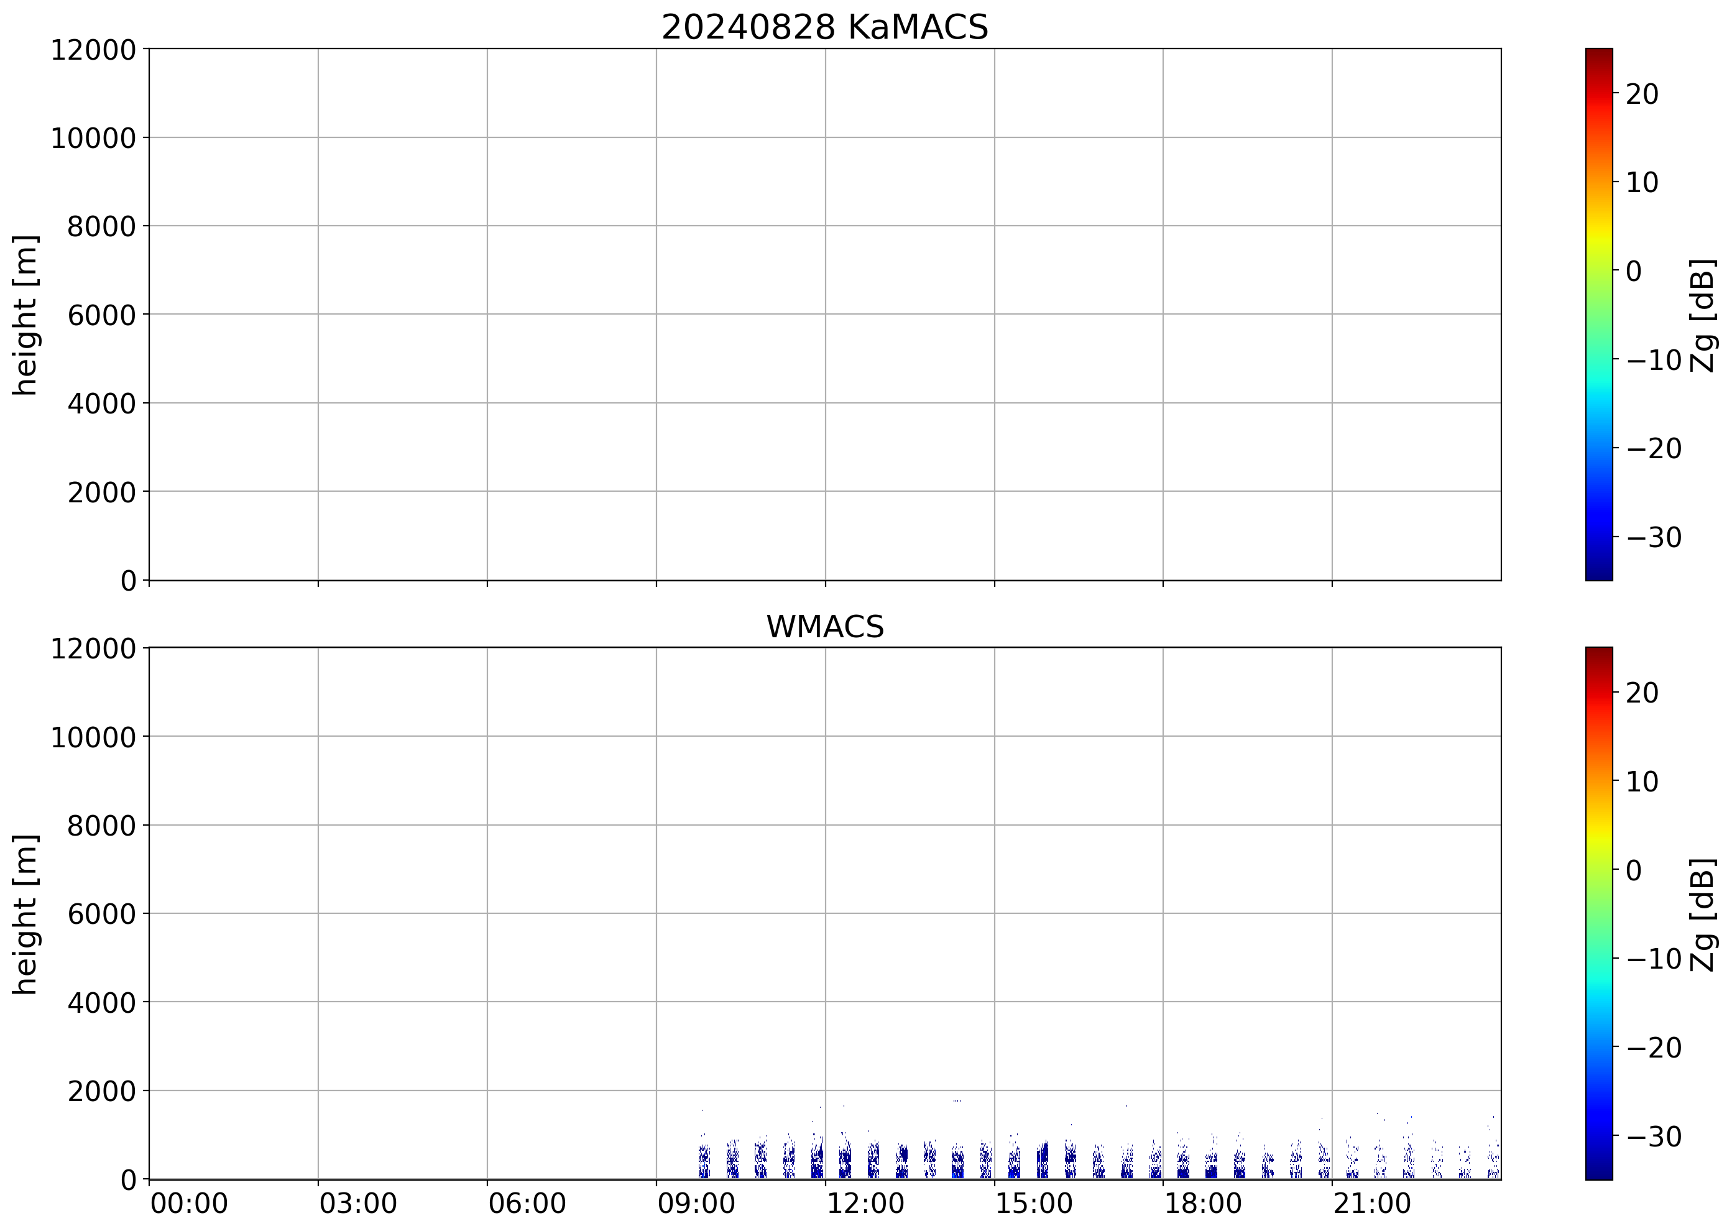The image size is (1732, 1231).
Task: Click the 18:00 time axis label
Action: click(x=1203, y=1204)
